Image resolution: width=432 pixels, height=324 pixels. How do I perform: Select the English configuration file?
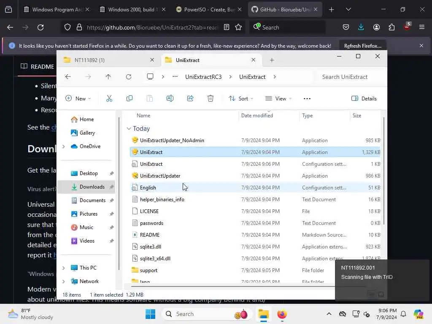[x=148, y=188]
